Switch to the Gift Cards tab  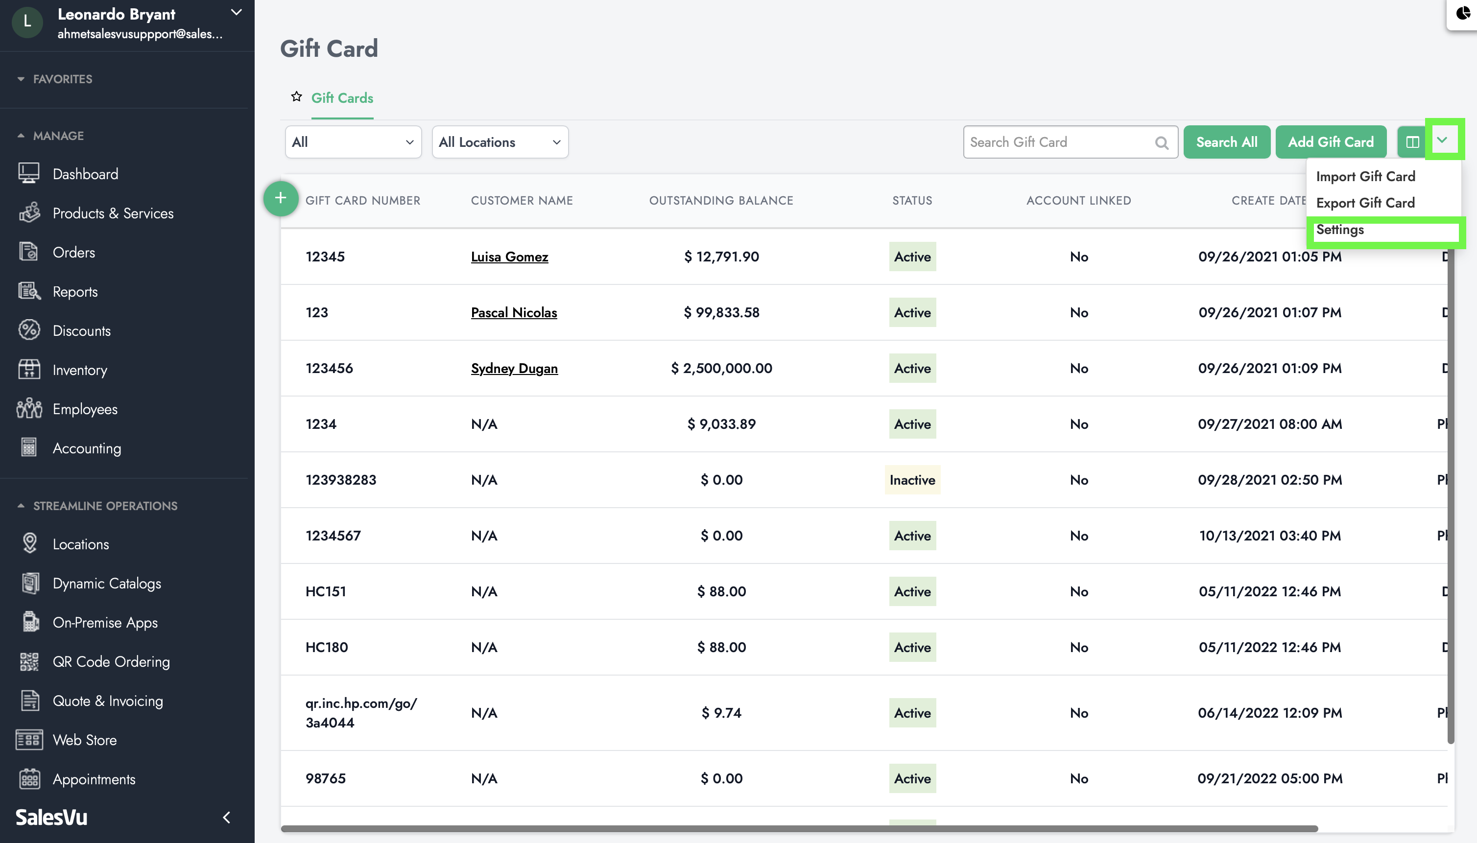click(342, 98)
